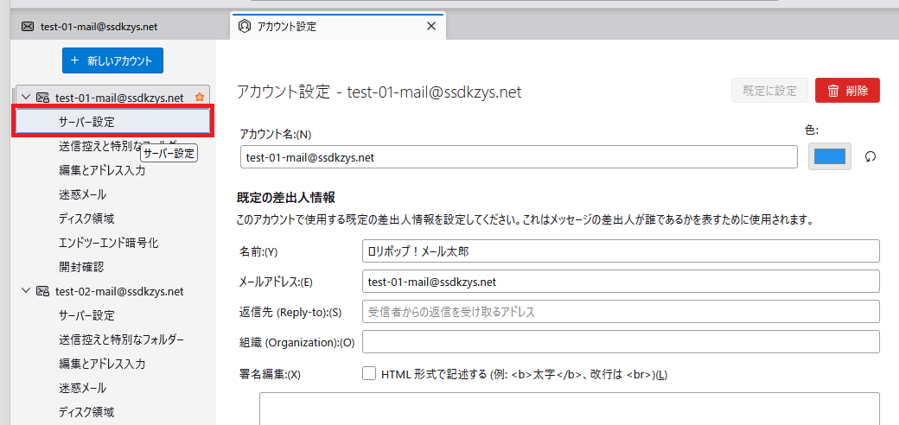Click the reset account color icon
Viewport: 899px width, 425px height.
pyautogui.click(x=870, y=157)
